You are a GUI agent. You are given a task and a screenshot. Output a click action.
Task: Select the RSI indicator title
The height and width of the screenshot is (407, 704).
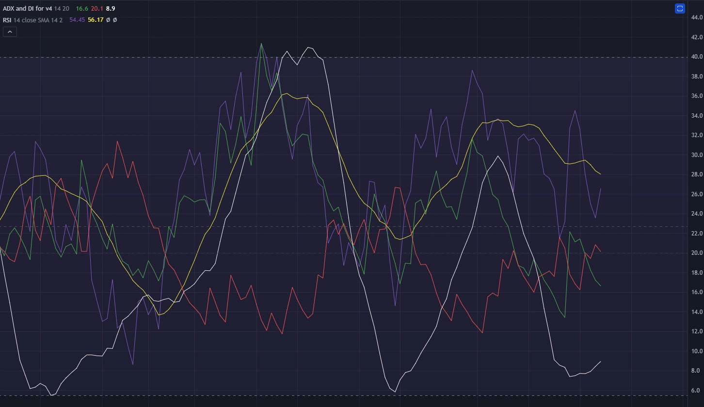[7, 20]
